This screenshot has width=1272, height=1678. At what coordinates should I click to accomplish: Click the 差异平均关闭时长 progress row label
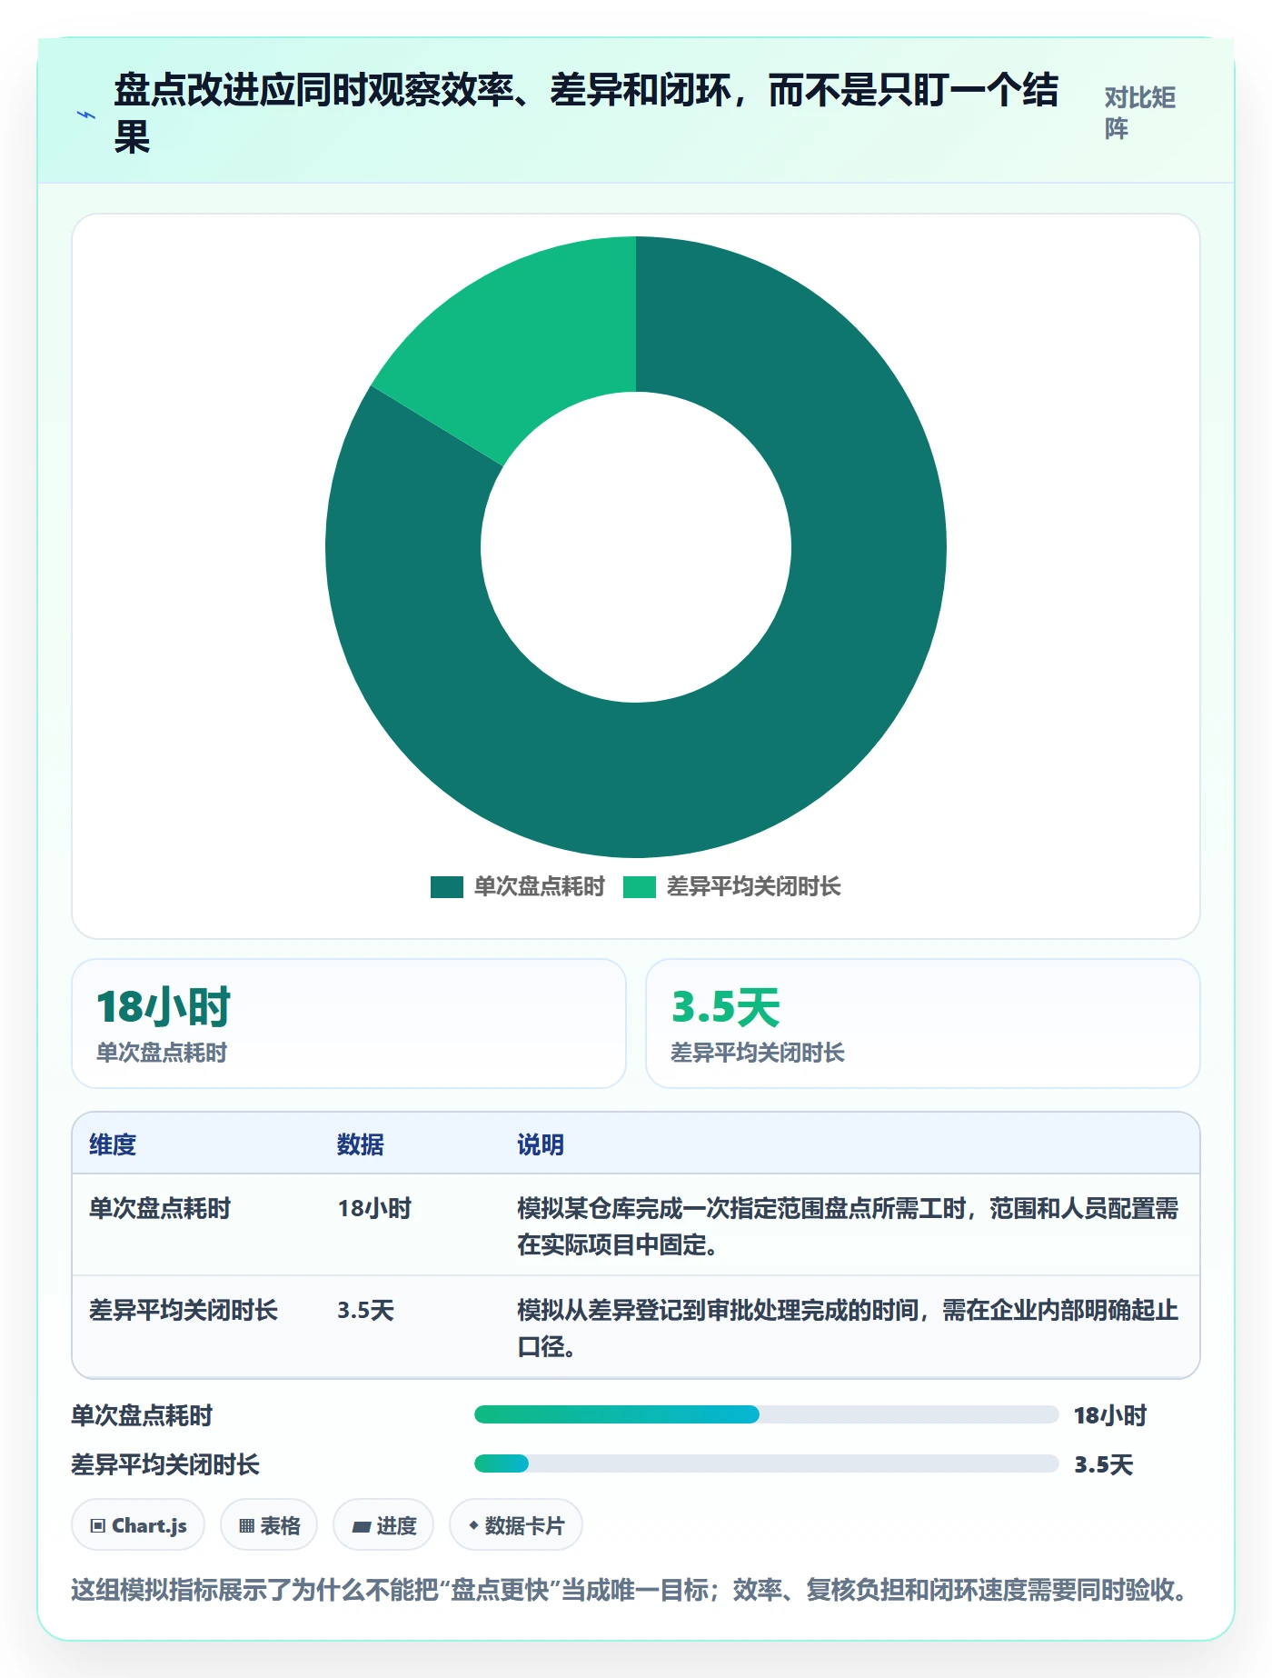pyautogui.click(x=165, y=1464)
